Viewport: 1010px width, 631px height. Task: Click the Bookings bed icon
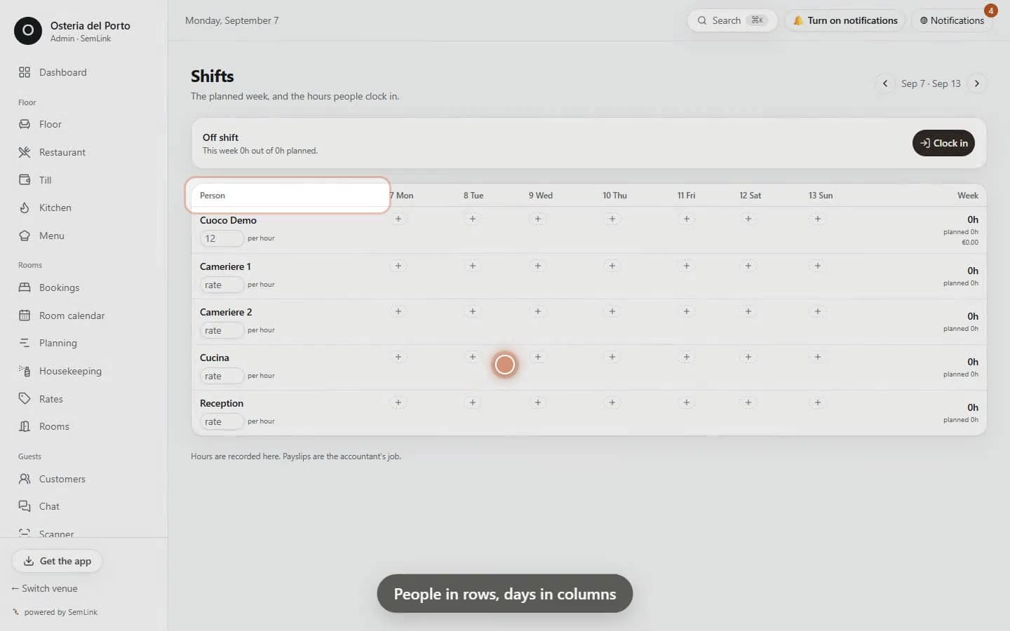coord(25,287)
